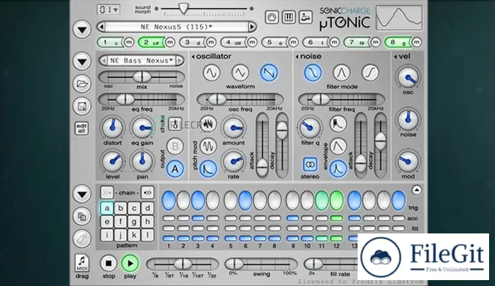Mute drum channel 8
Viewport: 495px width, 286px height.
click(x=416, y=42)
